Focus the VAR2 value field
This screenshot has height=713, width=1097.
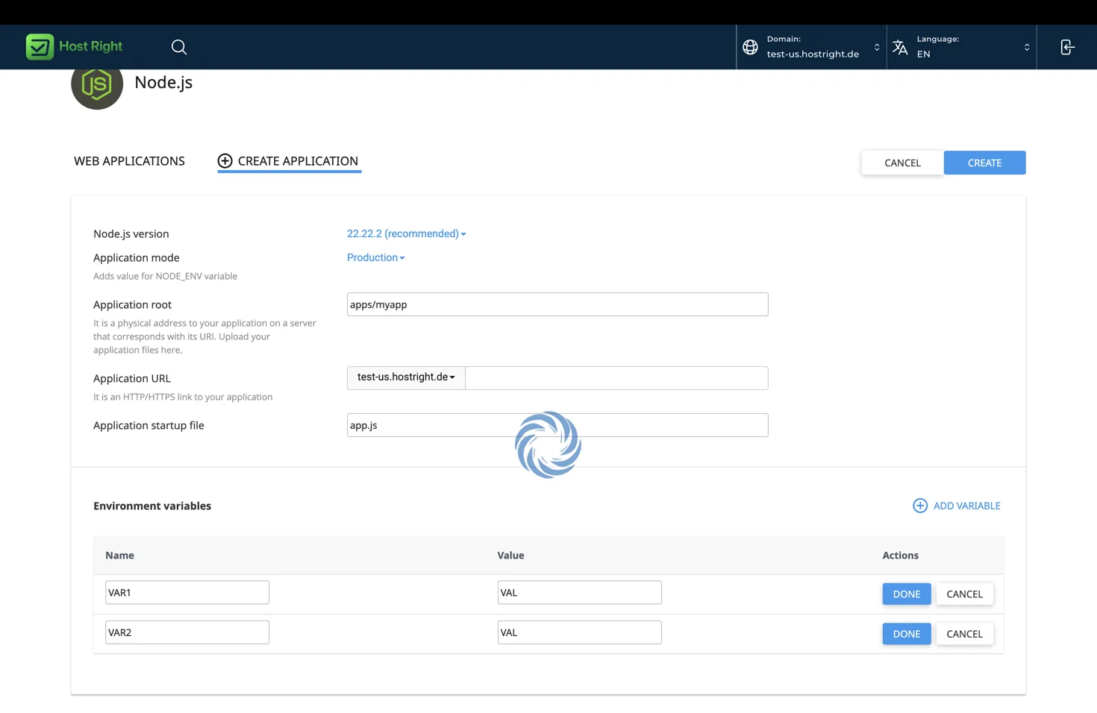point(579,632)
